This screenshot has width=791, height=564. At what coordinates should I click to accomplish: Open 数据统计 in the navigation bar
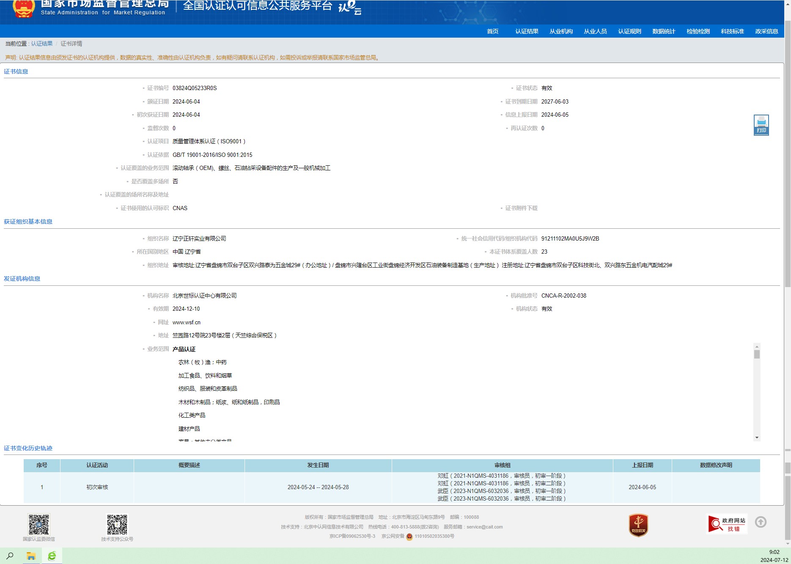[x=664, y=31]
